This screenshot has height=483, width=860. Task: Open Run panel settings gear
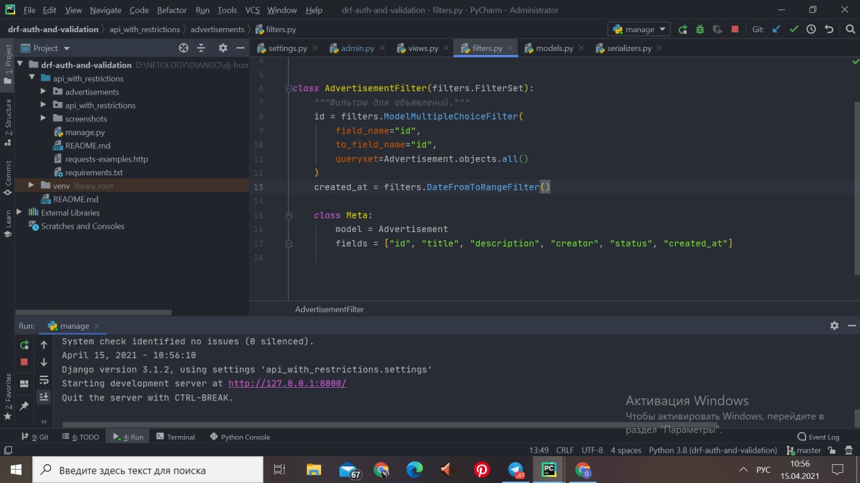(834, 325)
